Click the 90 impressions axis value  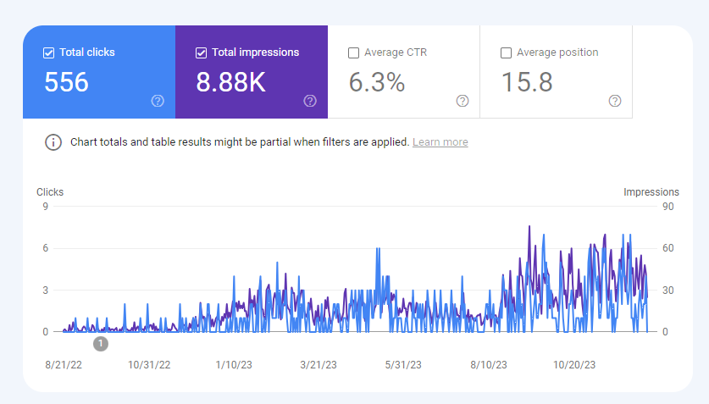pyautogui.click(x=667, y=207)
